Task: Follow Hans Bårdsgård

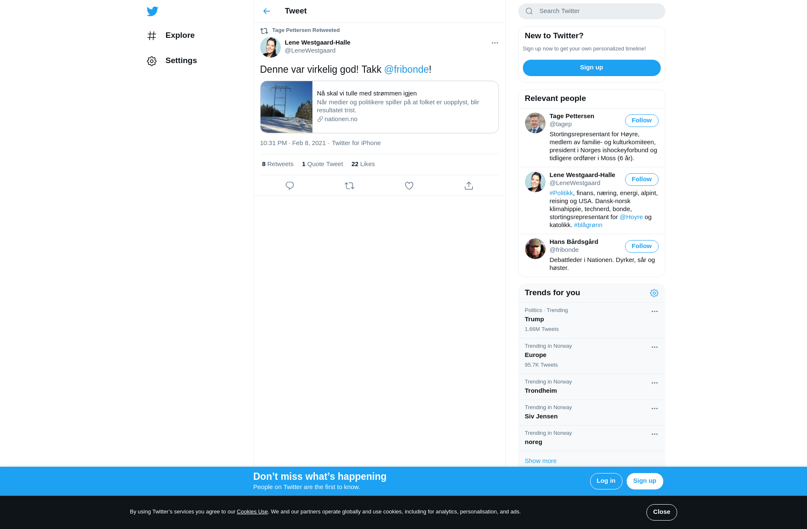Action: pos(641,246)
